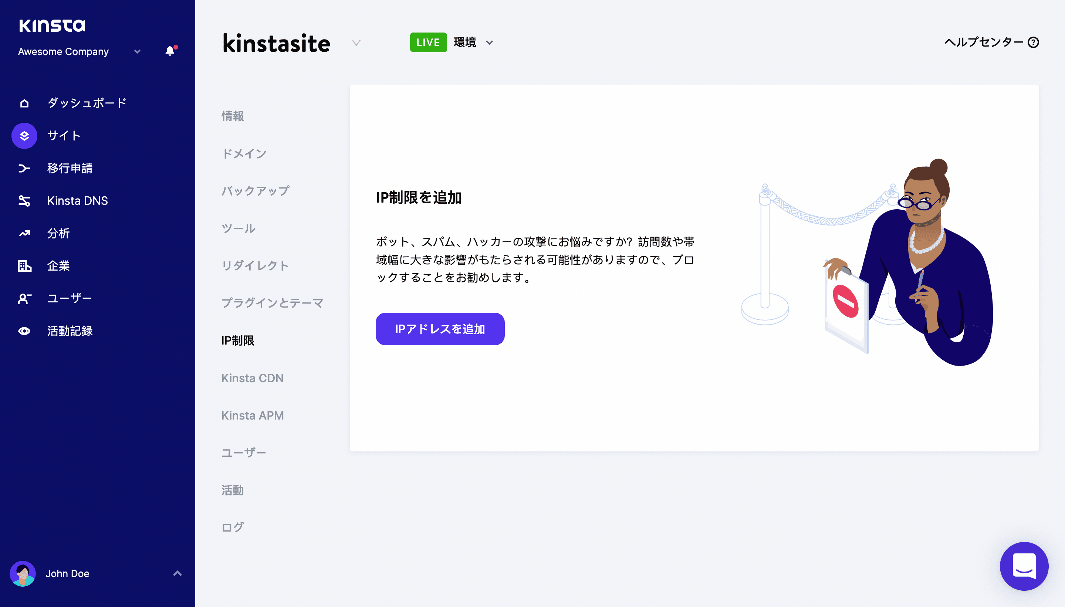Screen dimensions: 1065x607
Task: Click the help center question mark icon
Action: (x=1033, y=42)
